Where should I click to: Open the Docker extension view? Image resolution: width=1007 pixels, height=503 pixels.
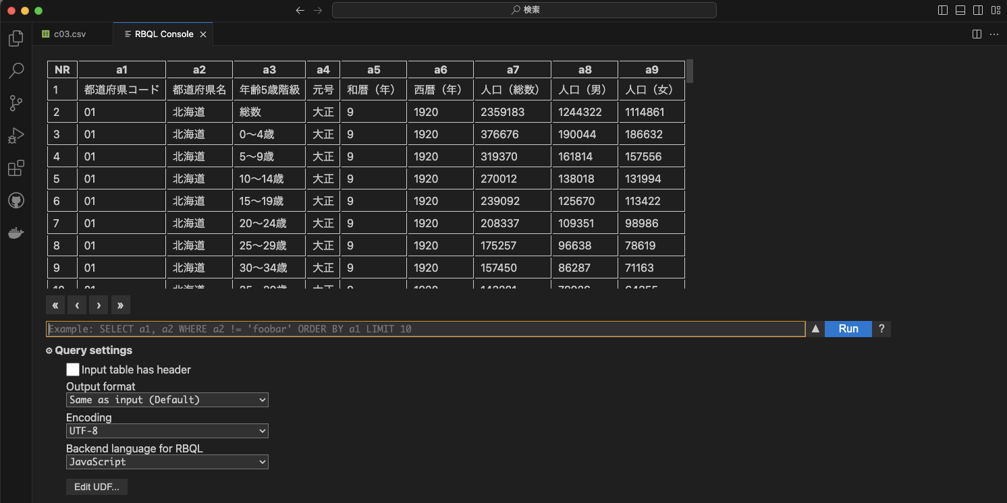click(16, 233)
